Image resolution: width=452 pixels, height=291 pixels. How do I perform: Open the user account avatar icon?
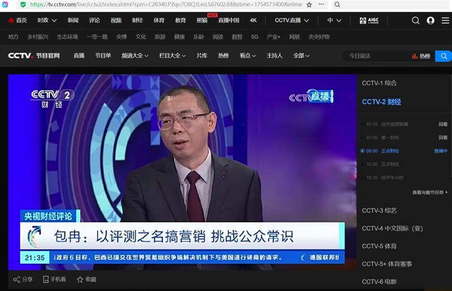point(431,20)
